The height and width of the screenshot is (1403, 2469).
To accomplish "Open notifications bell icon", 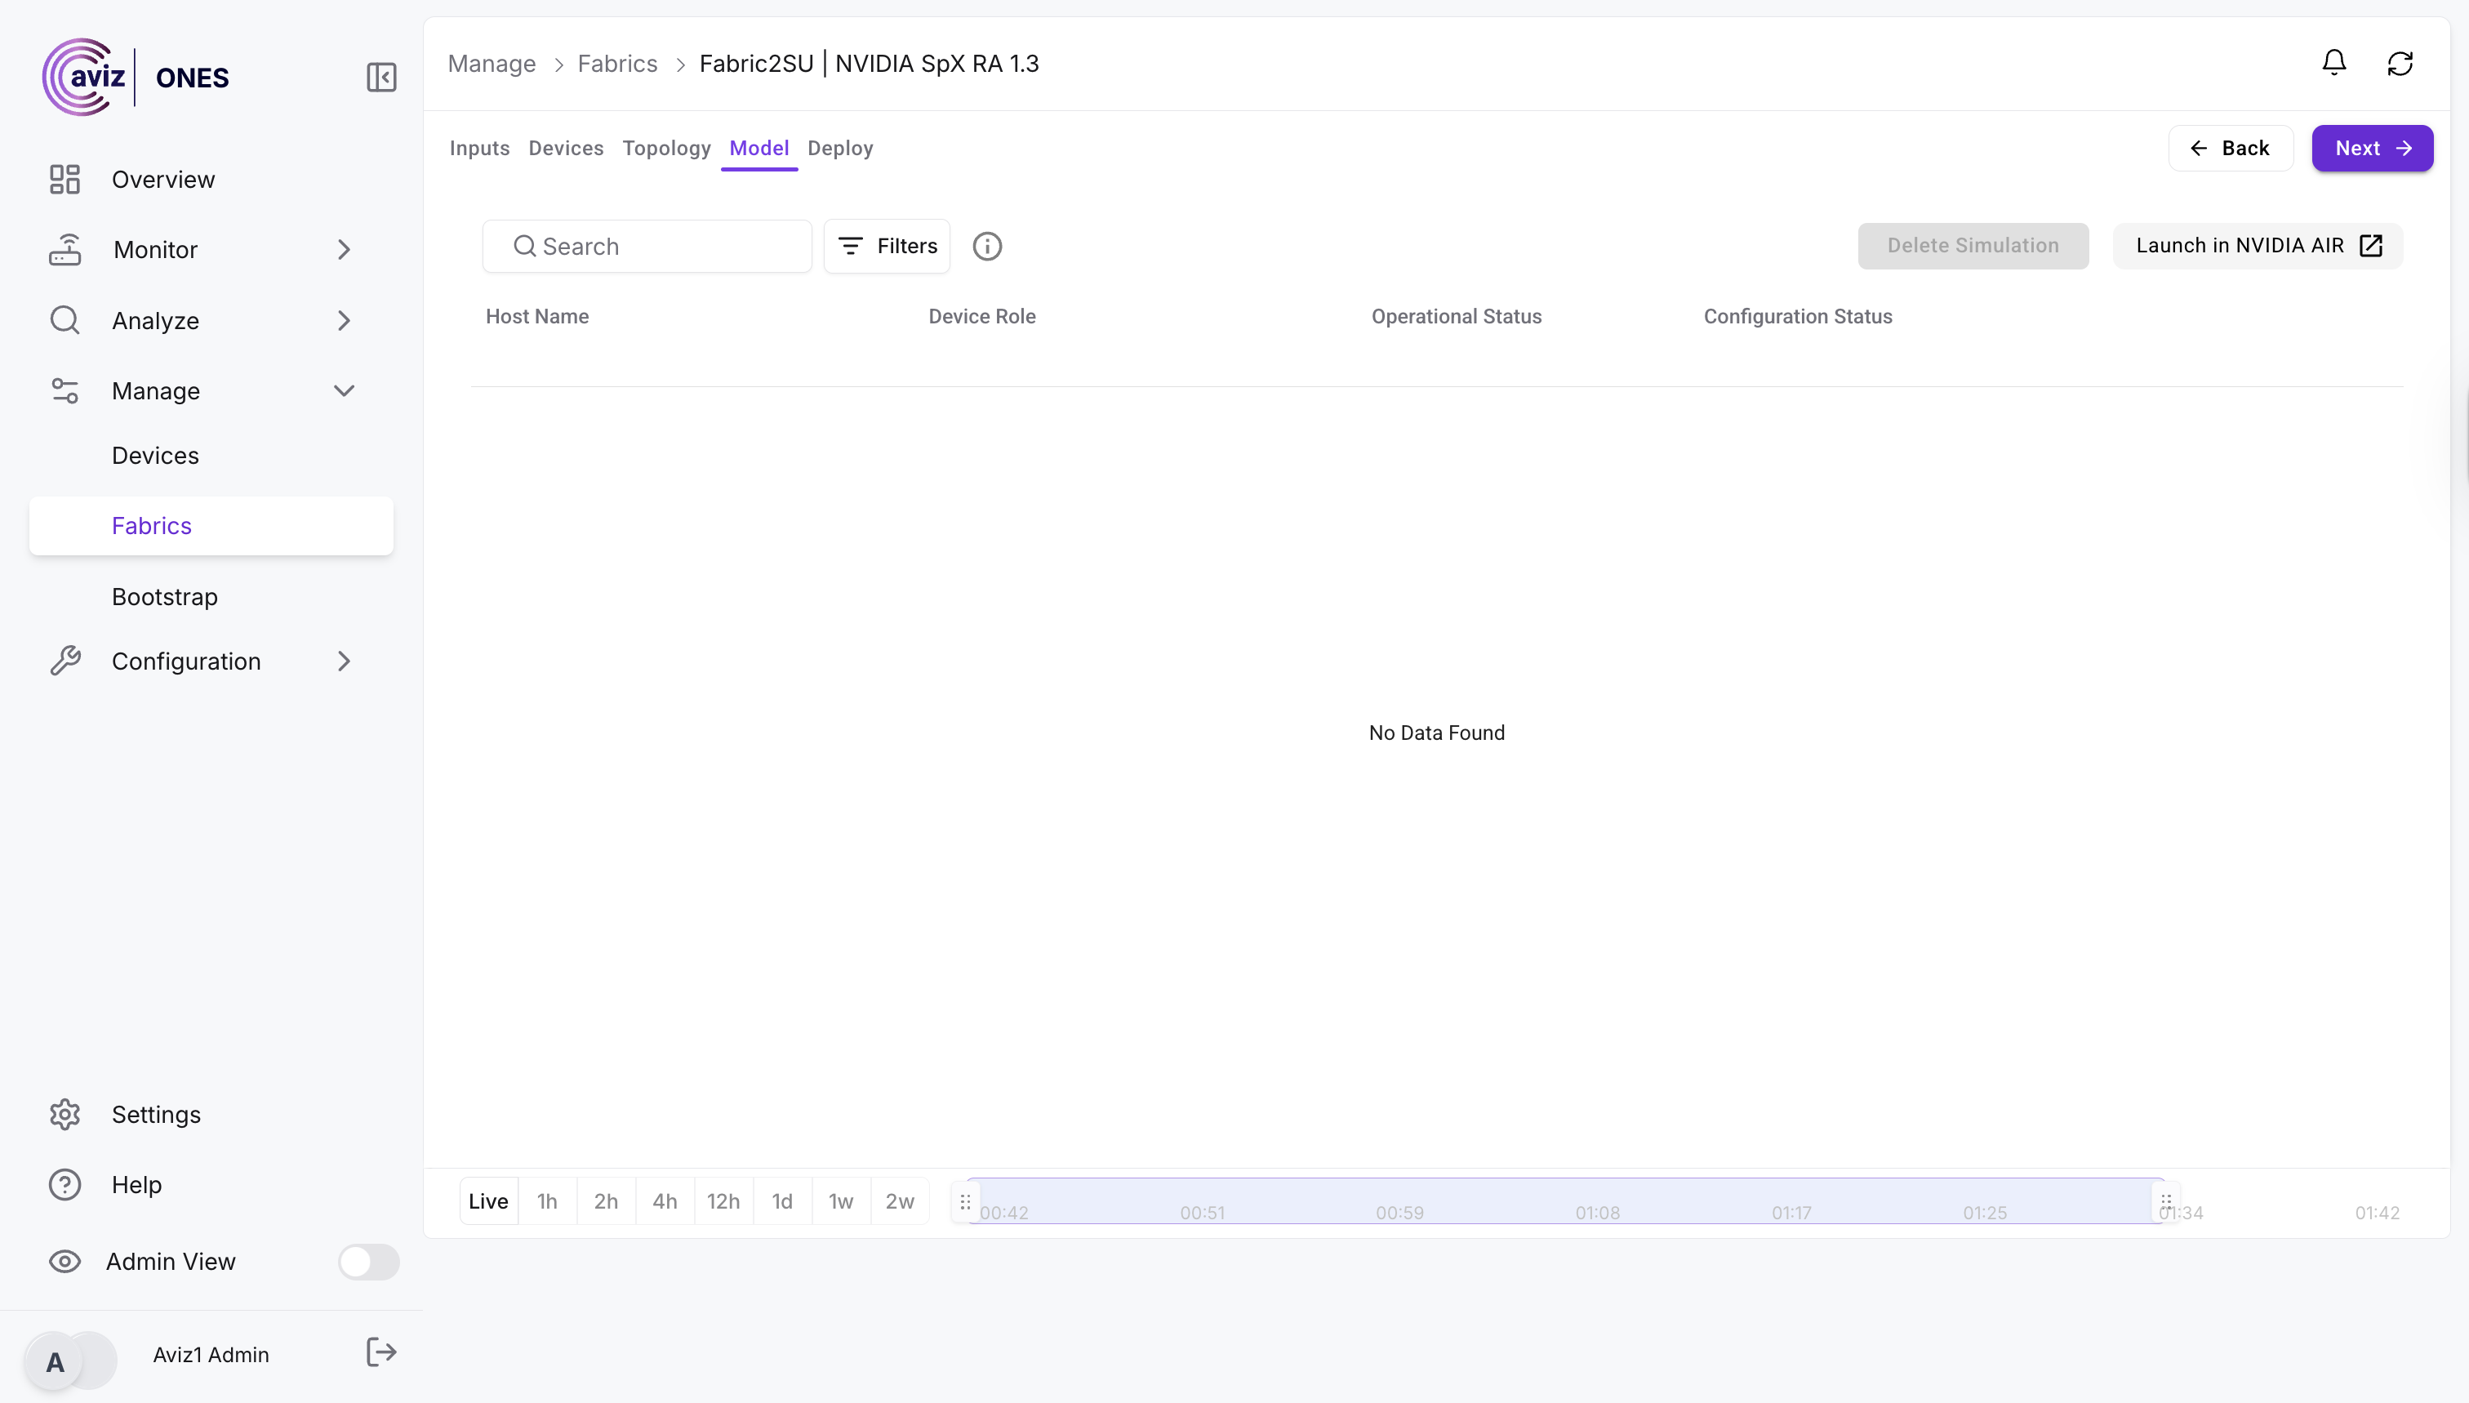I will [2333, 64].
